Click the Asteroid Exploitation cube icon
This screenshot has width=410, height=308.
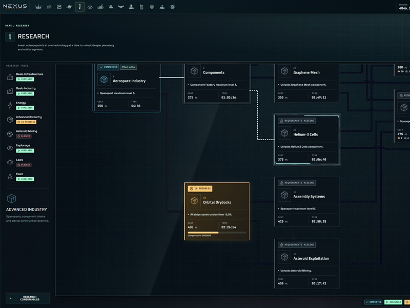tap(284, 257)
